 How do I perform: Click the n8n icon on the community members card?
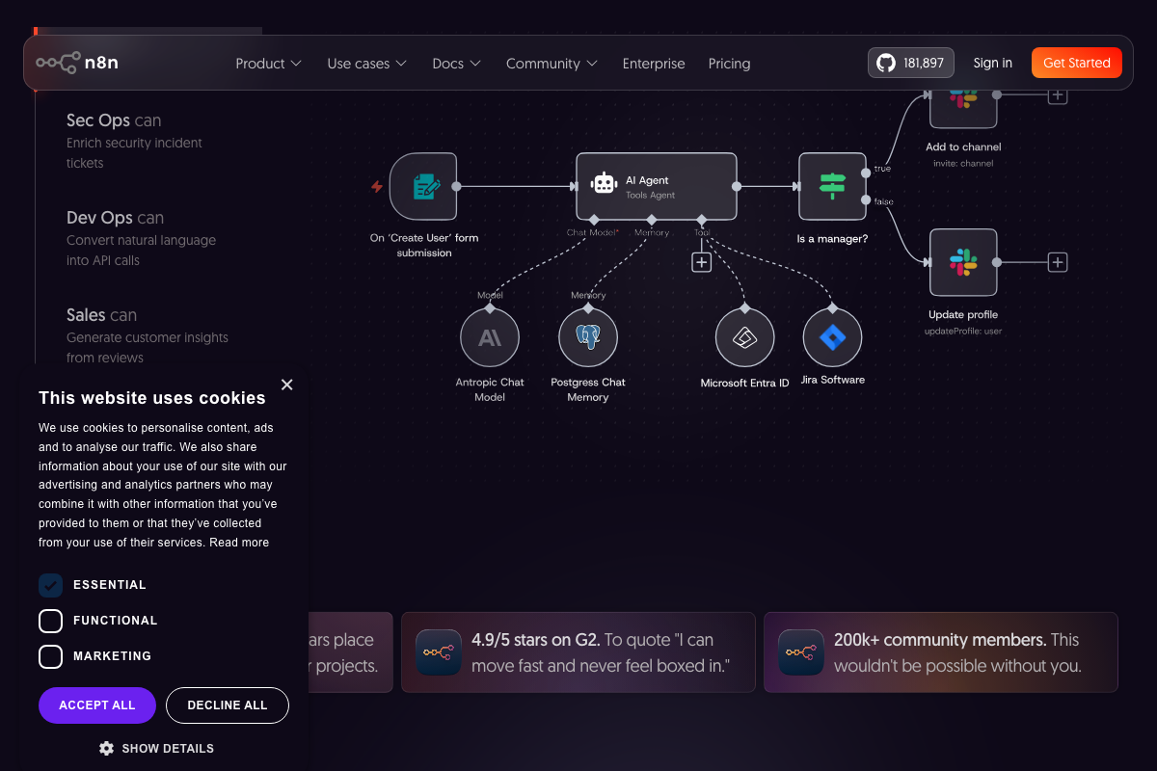(x=801, y=652)
